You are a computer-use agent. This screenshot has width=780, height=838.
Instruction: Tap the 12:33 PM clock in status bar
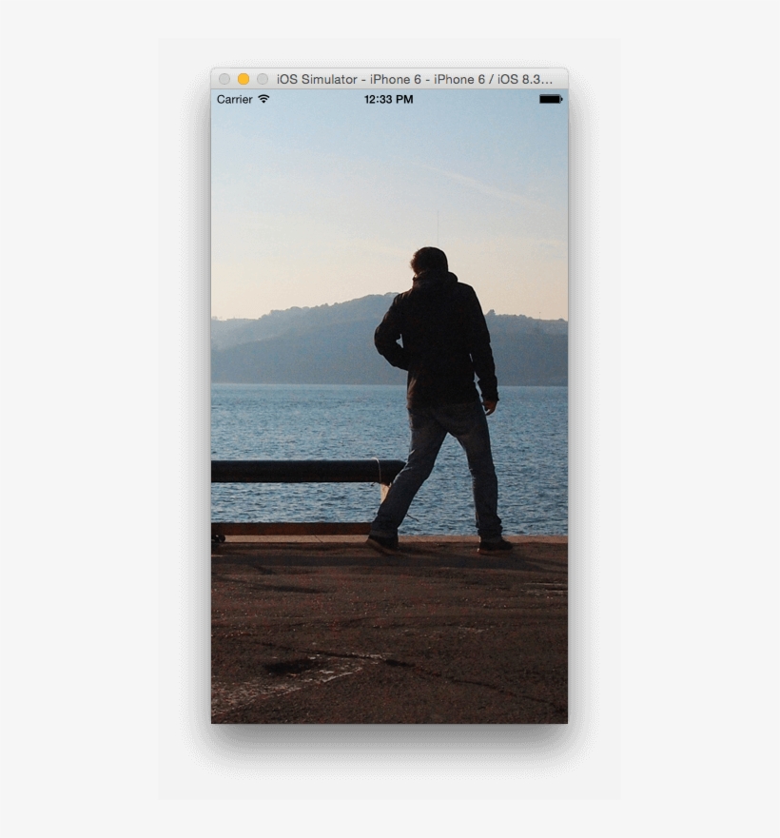[x=389, y=100]
